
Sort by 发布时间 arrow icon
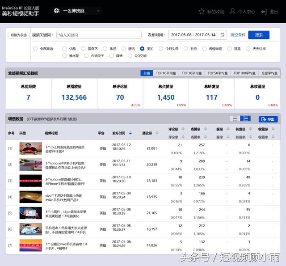(x=130, y=133)
